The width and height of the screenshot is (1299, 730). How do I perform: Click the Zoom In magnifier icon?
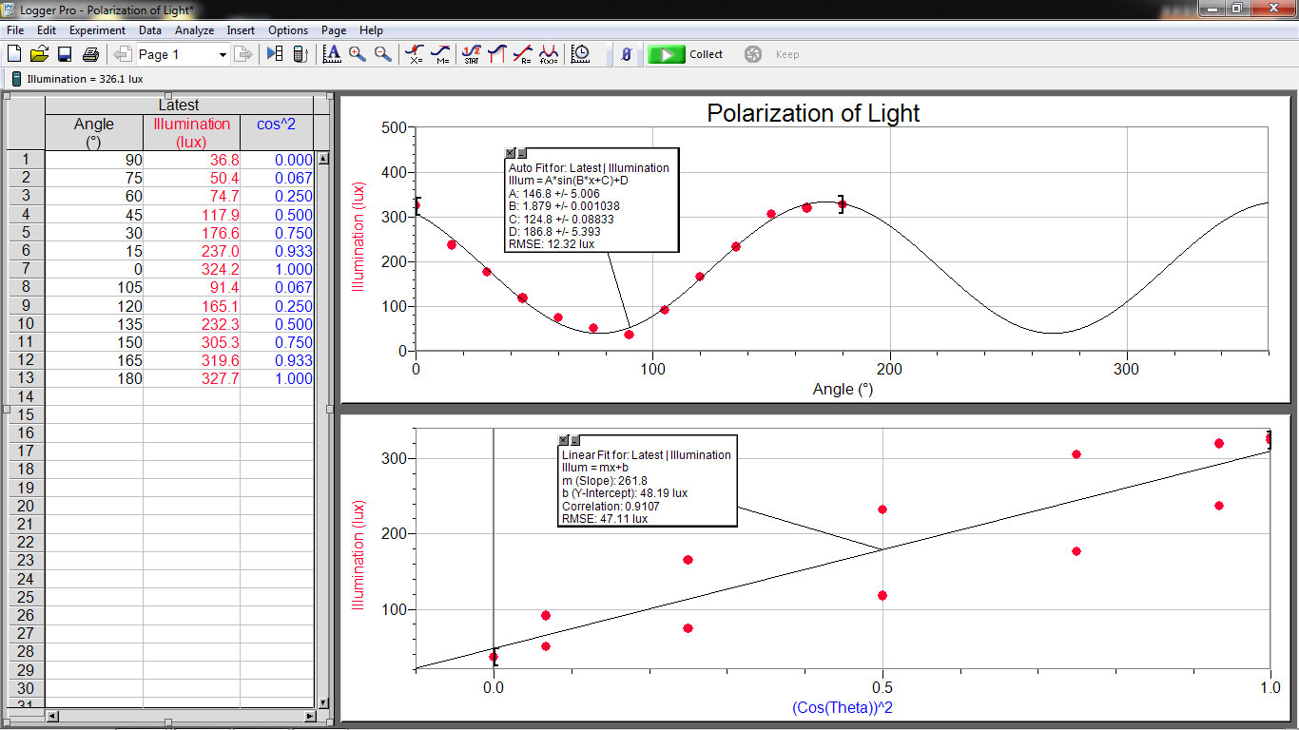[x=357, y=54]
